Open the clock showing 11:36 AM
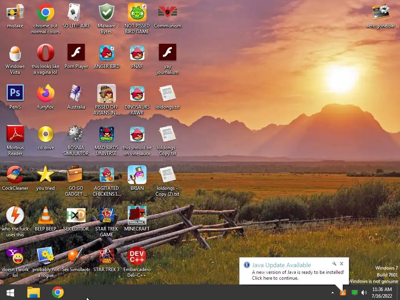The width and height of the screenshot is (400, 300). pyautogui.click(x=382, y=293)
